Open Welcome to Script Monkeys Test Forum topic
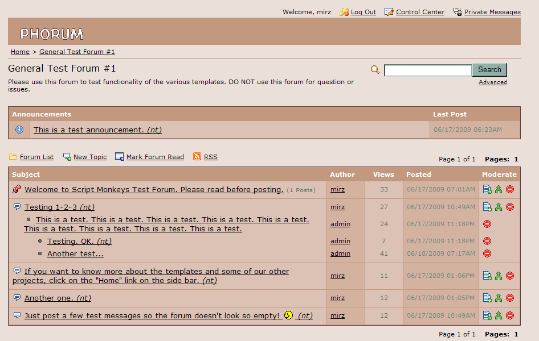Screen dimensions: 539x341 [x=154, y=189]
